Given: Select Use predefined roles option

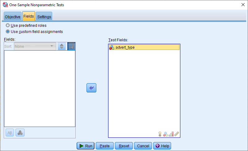Looking at the screenshot, I should coord(8,26).
